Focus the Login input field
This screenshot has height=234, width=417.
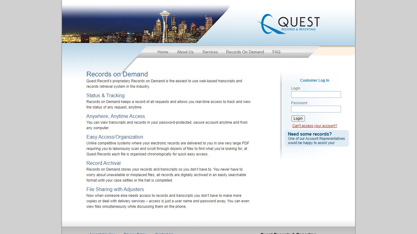316,94
